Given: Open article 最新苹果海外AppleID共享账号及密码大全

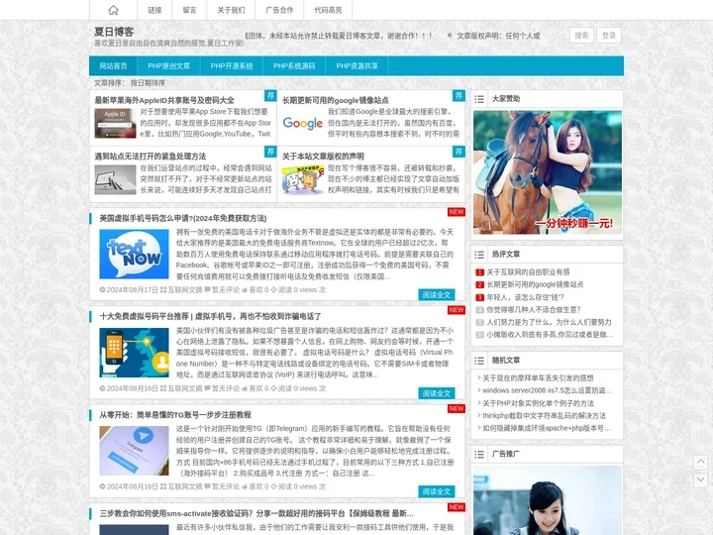Looking at the screenshot, I should [x=164, y=100].
